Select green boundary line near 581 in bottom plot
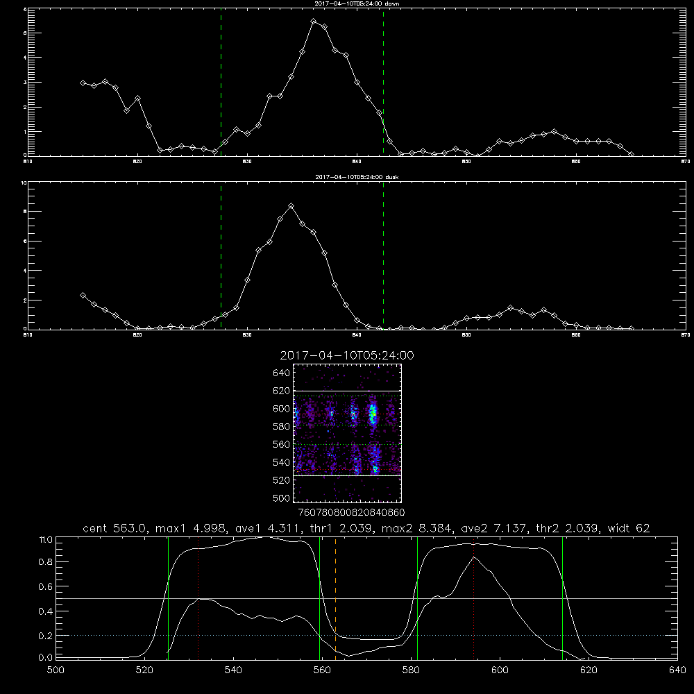Image resolution: width=694 pixels, height=694 pixels. point(417,598)
